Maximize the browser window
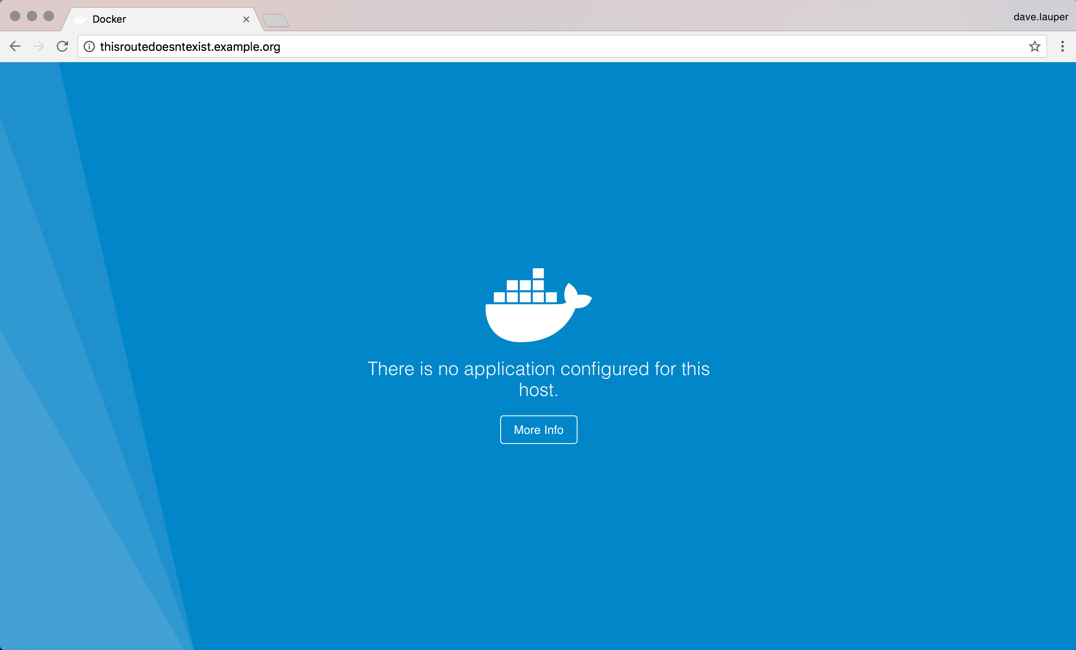 (x=49, y=16)
